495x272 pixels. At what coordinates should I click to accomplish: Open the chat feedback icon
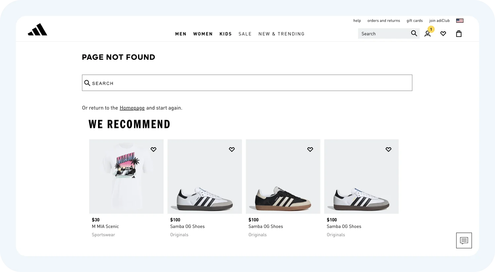[x=464, y=240]
